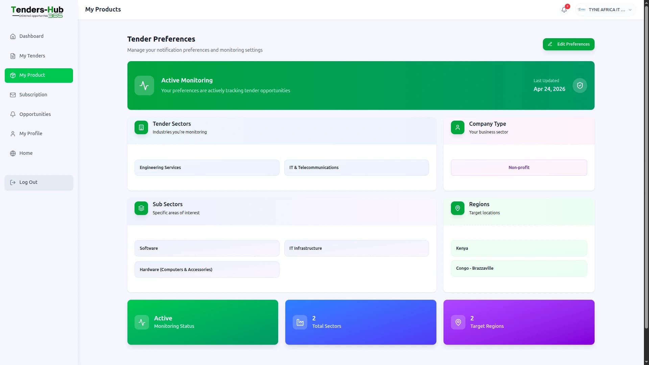Click 'Specific areas of interest' subtitle

coord(176,213)
